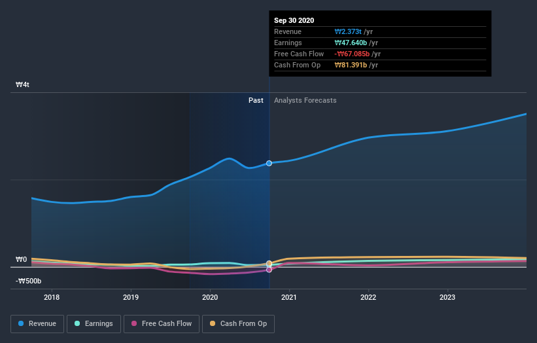537x343 pixels.
Task: Click the ₩4t y-axis label
Action: (22, 84)
